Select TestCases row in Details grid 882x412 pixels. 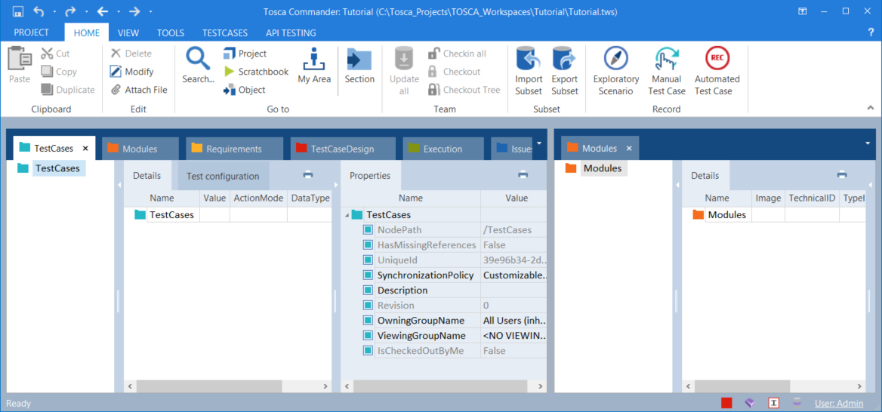pos(228,215)
